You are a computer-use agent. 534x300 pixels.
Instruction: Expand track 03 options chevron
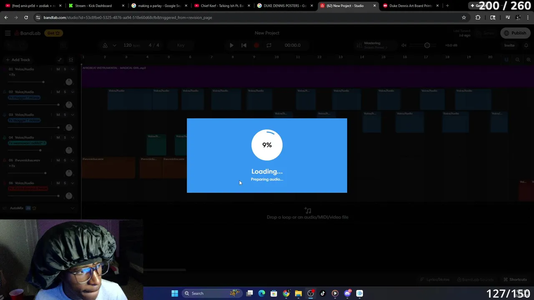73,115
